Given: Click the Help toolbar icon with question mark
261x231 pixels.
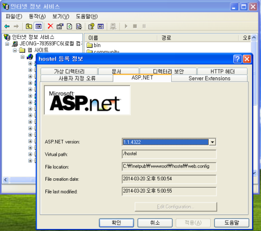Looking at the screenshot, I should pyautogui.click(x=91, y=26).
